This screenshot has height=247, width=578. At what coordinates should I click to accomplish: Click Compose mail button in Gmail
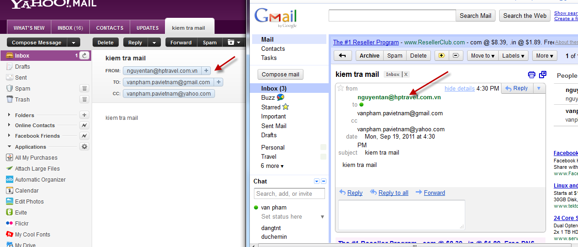(281, 75)
